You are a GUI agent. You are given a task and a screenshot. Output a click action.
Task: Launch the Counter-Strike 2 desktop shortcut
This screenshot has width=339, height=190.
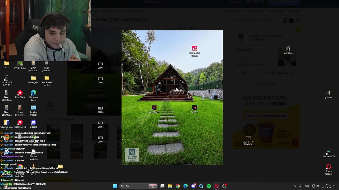coord(7,124)
